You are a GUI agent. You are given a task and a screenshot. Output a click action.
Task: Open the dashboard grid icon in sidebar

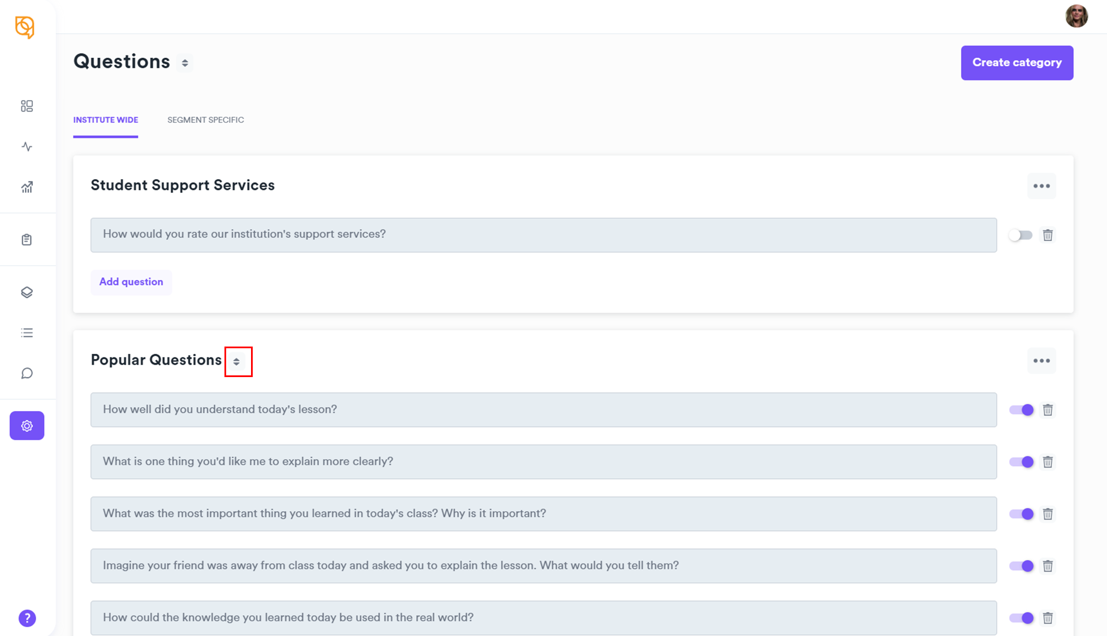coord(27,106)
